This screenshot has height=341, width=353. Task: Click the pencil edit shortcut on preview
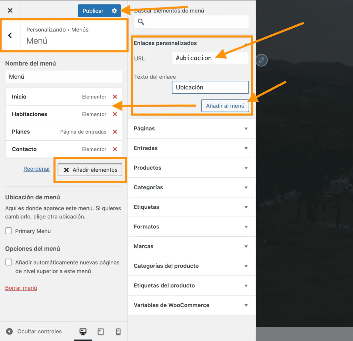point(262,60)
